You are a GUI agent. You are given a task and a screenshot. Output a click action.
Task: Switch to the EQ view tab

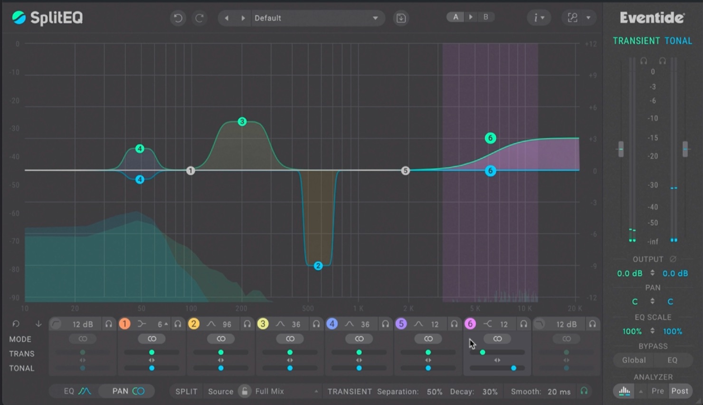coord(76,391)
